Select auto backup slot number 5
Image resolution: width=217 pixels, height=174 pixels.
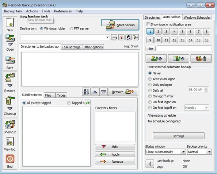(x=182, y=31)
